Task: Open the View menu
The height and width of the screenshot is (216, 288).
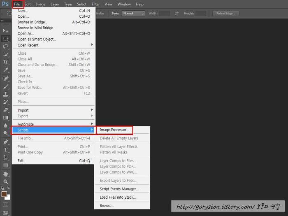Action: [108, 4]
